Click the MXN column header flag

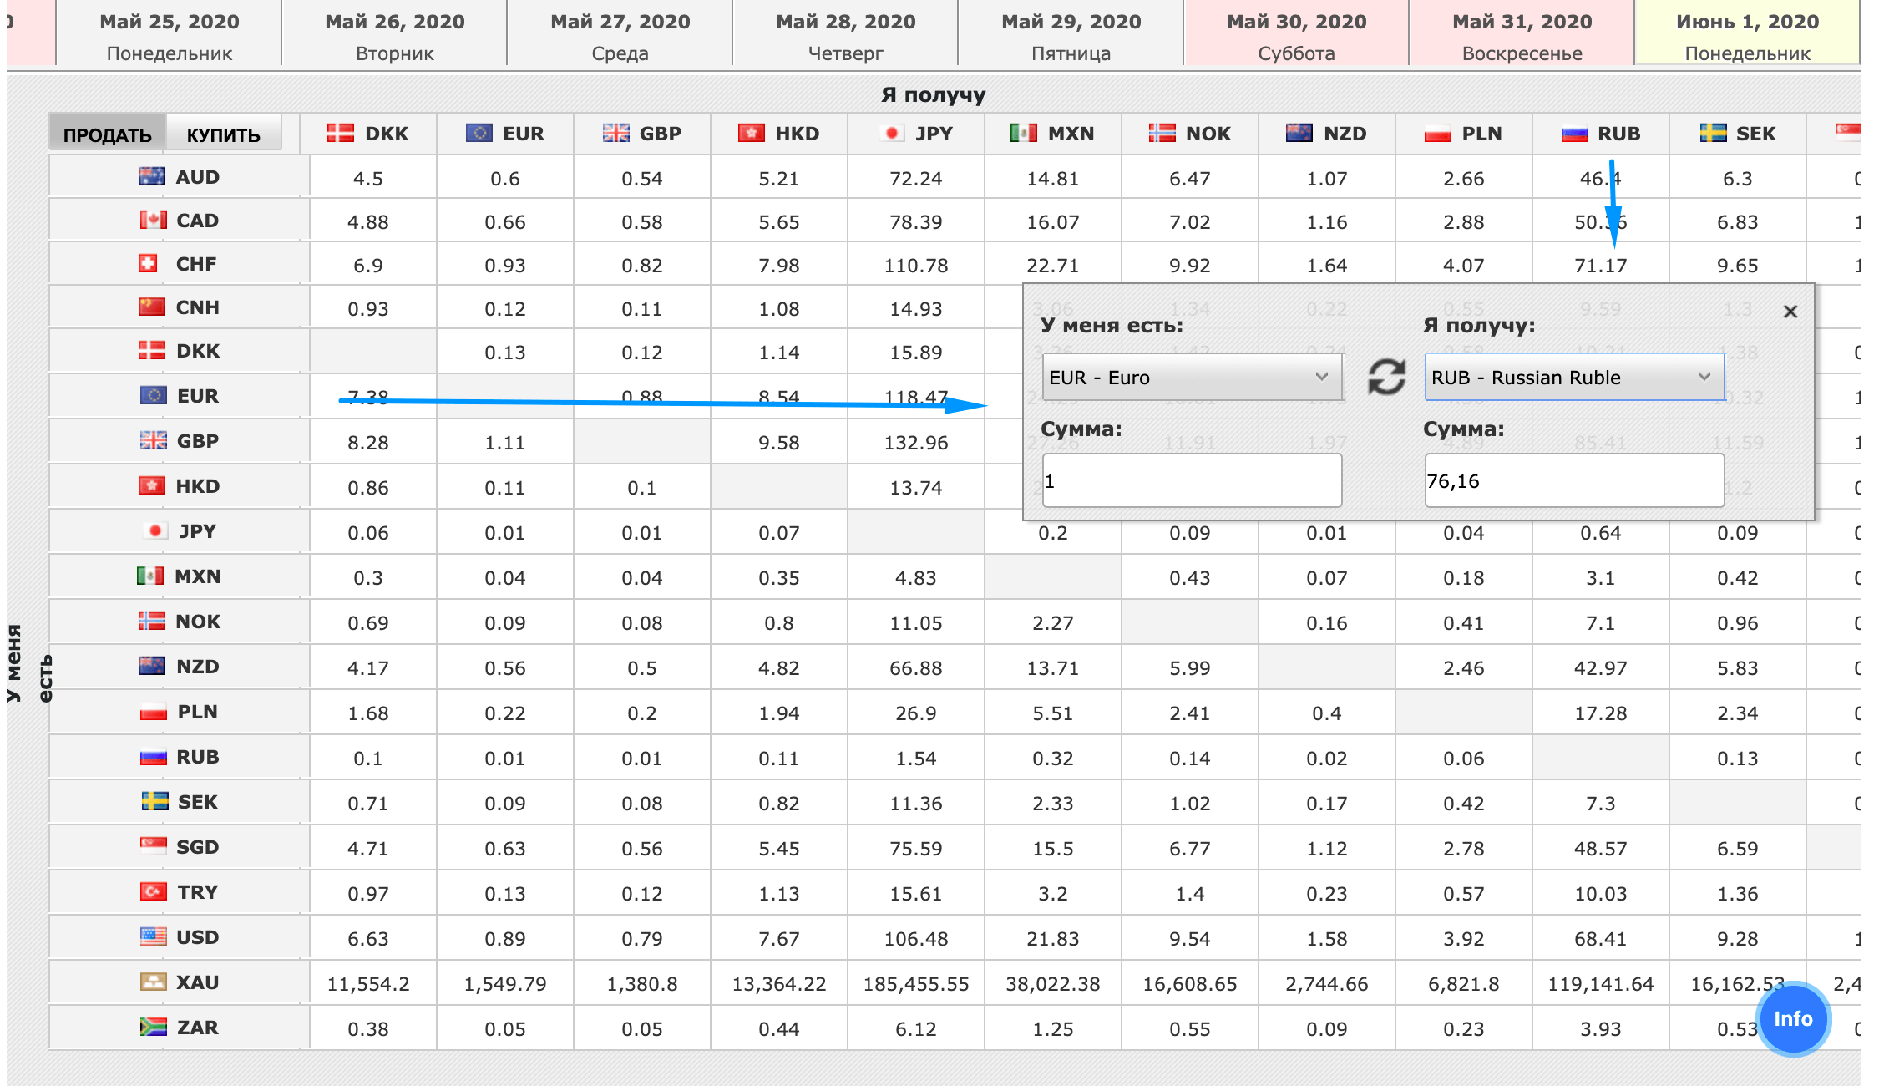coord(1023,134)
